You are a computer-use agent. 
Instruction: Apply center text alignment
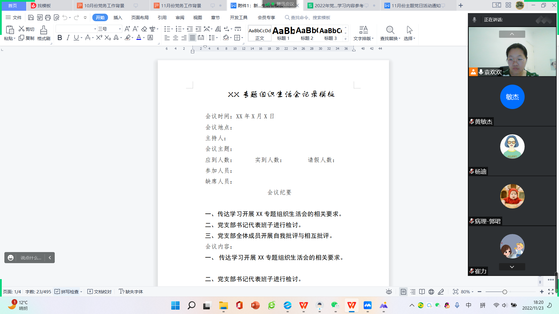click(176, 38)
